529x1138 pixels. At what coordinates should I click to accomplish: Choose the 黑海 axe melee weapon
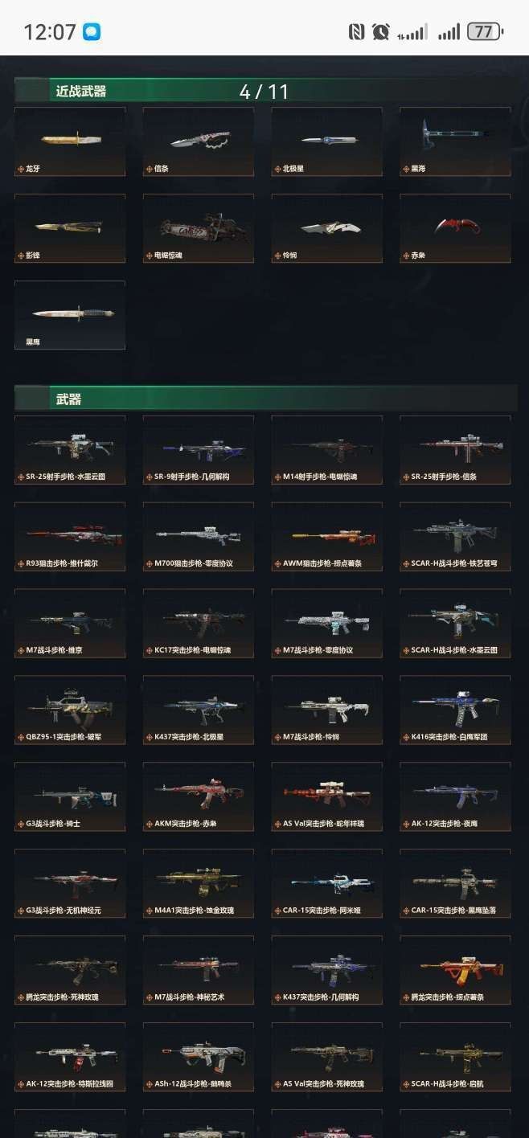point(455,141)
